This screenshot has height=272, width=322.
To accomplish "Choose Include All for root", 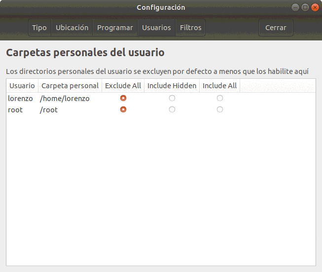I will pyautogui.click(x=220, y=109).
